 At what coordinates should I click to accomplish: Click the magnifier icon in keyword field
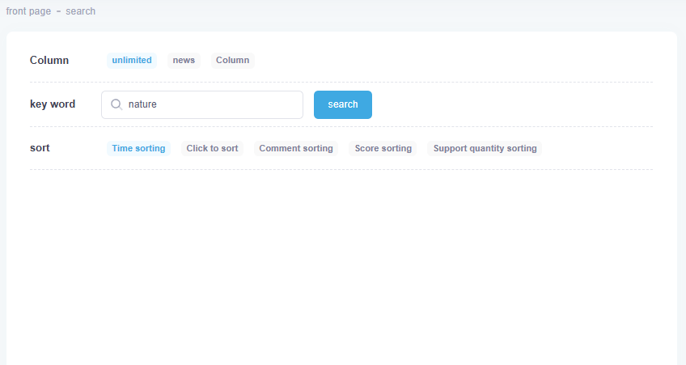[x=116, y=104]
